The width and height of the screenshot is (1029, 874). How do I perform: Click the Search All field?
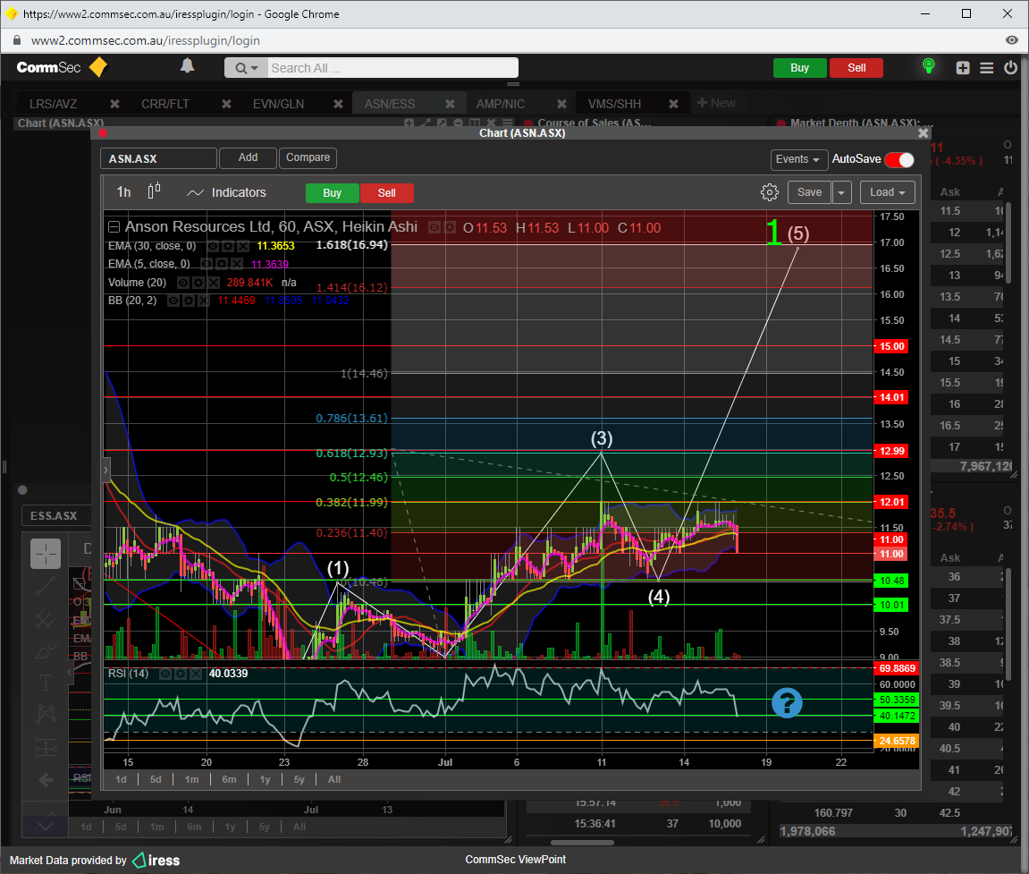(392, 68)
